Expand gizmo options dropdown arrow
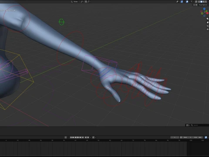Viewport: 209px width, 157px height. click(184, 2)
